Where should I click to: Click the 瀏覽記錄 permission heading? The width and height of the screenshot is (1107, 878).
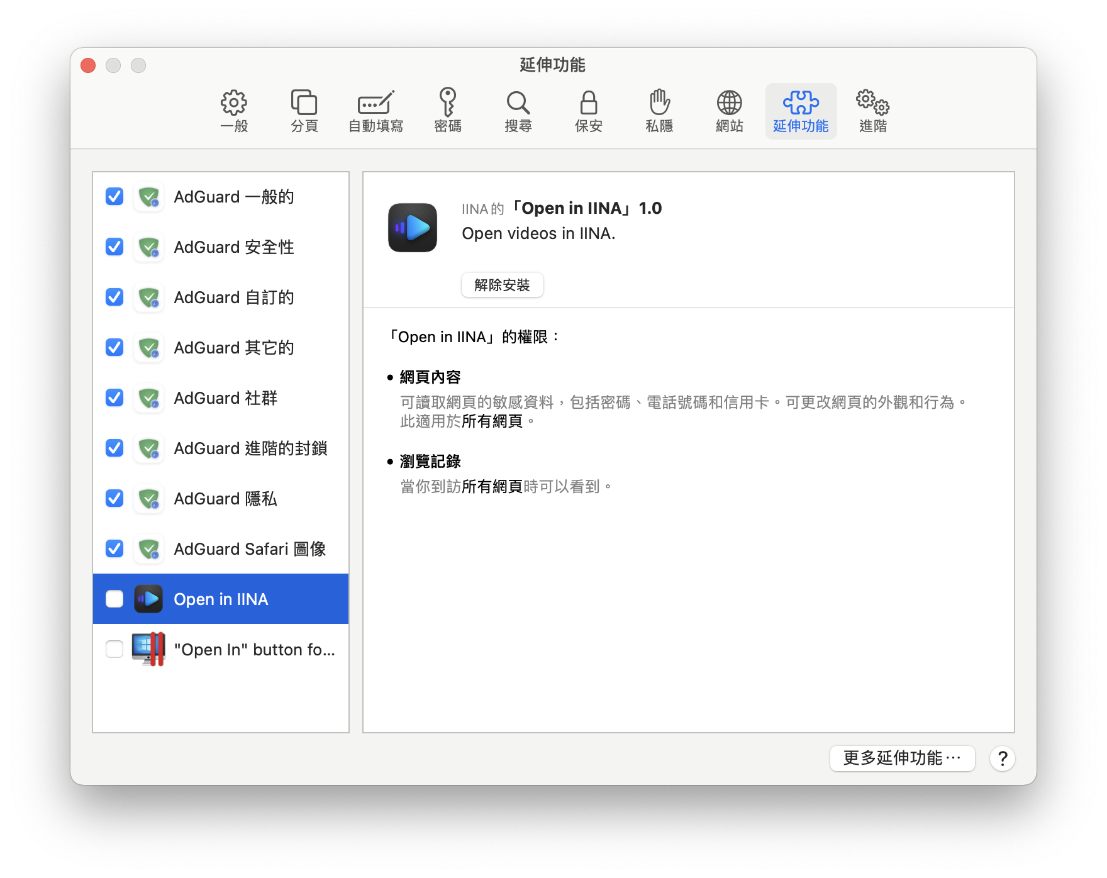click(430, 462)
